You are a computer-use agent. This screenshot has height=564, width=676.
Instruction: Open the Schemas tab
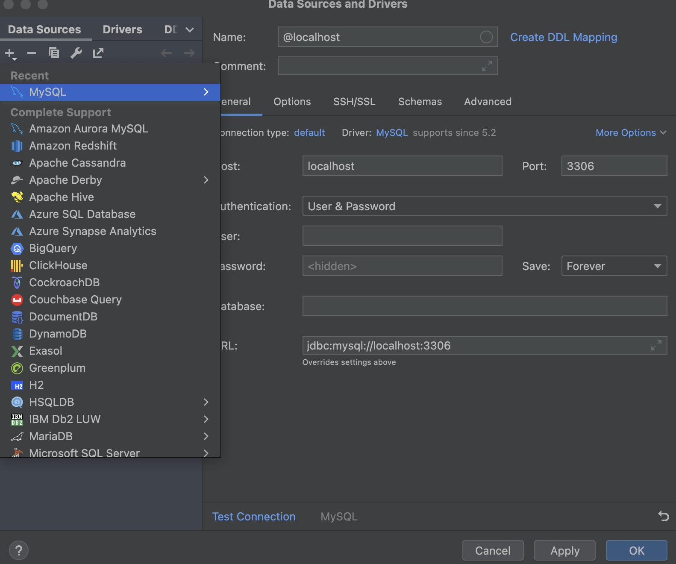point(420,102)
